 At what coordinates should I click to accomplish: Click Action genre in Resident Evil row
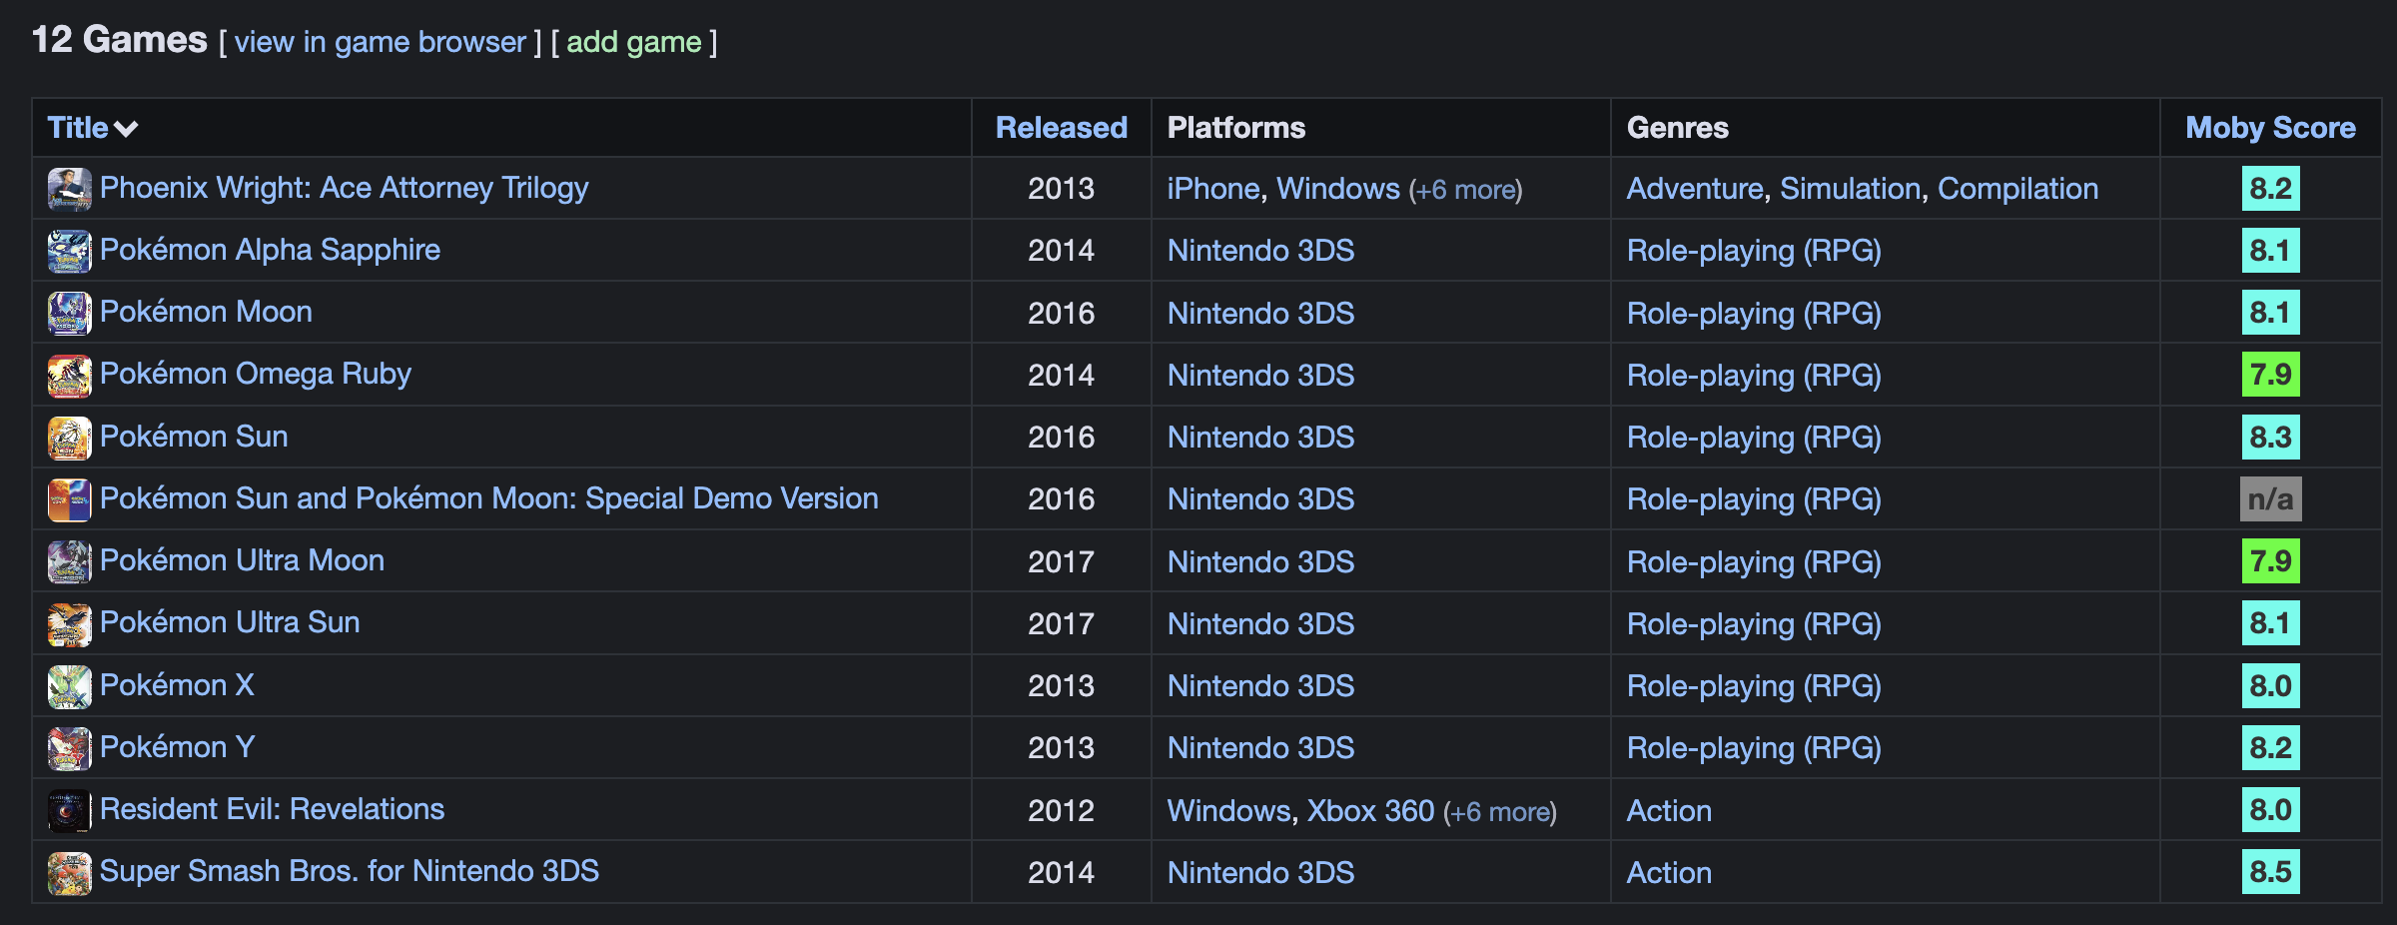[x=1669, y=810]
